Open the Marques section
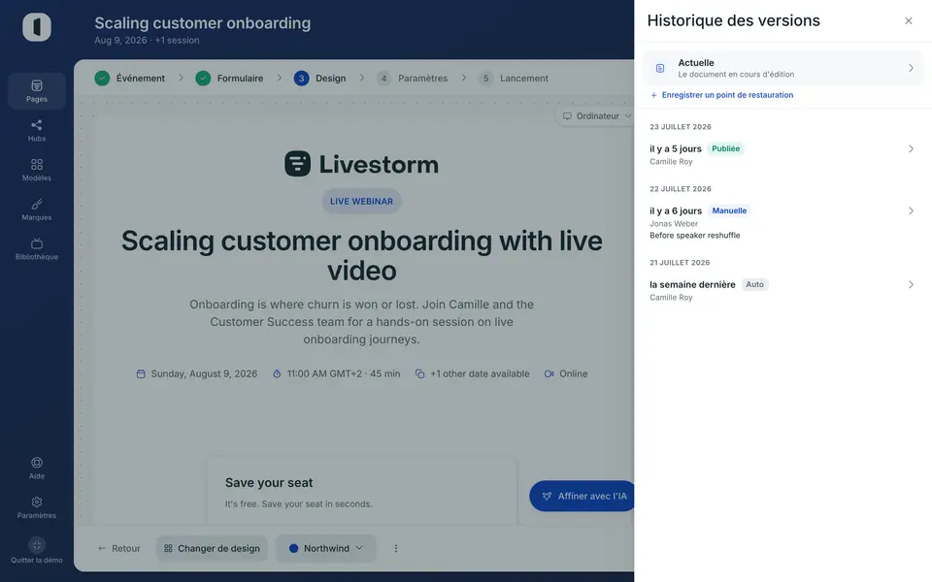The width and height of the screenshot is (932, 582). click(37, 210)
